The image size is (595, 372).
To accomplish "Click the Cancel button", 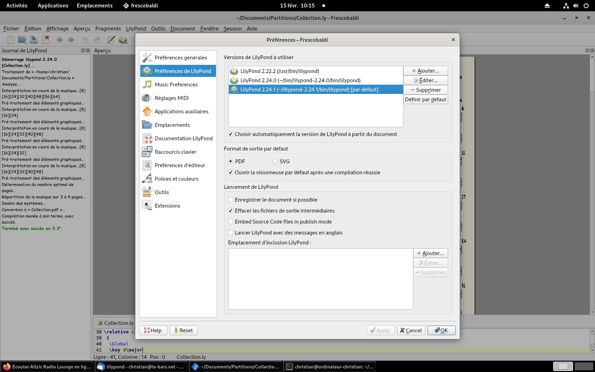I will pos(411,331).
